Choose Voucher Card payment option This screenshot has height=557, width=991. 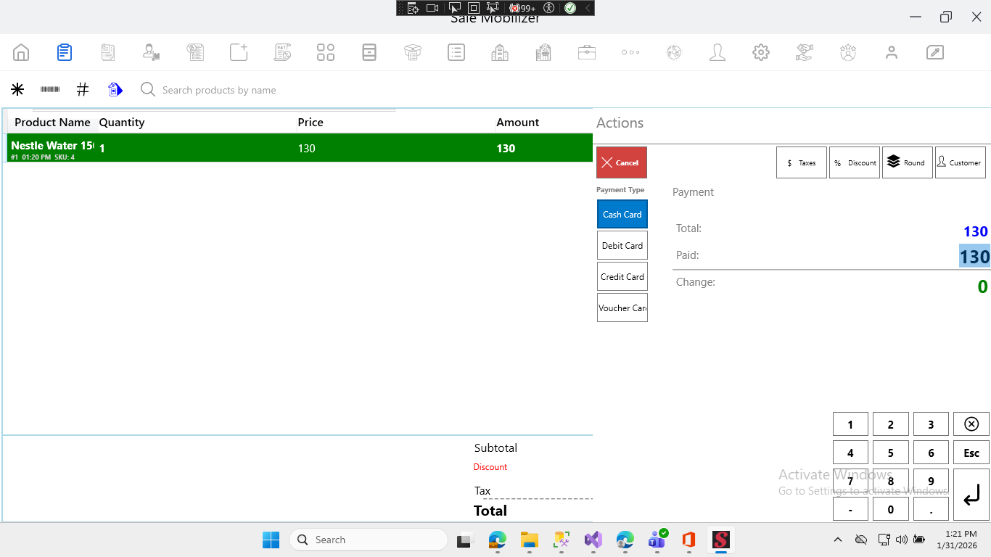pyautogui.click(x=622, y=308)
